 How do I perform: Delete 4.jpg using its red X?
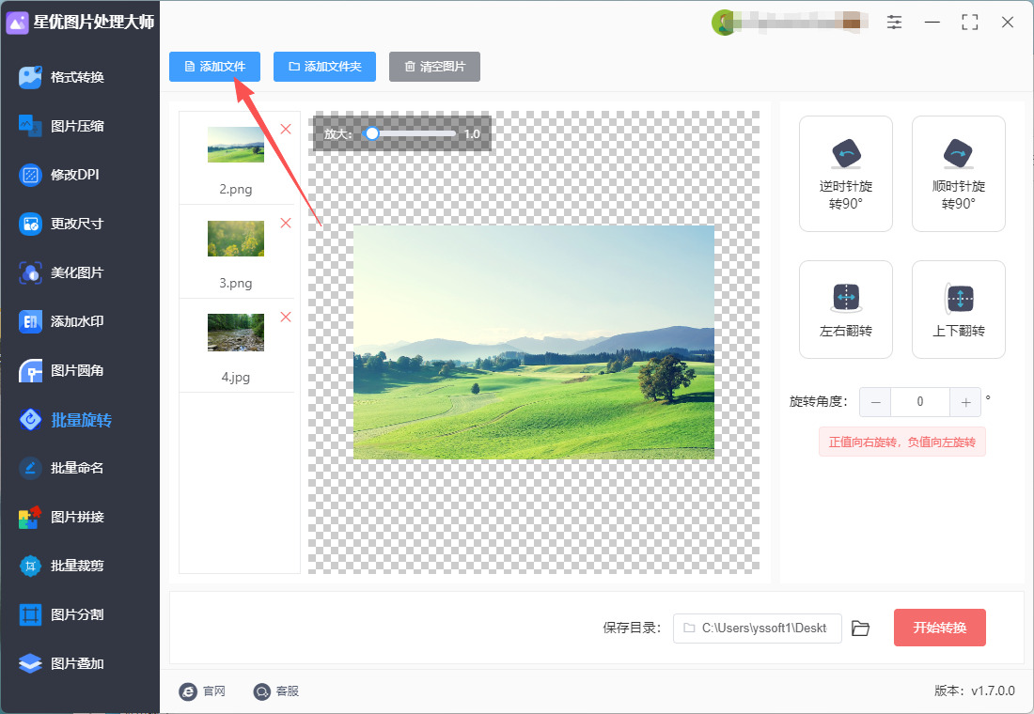(x=286, y=318)
